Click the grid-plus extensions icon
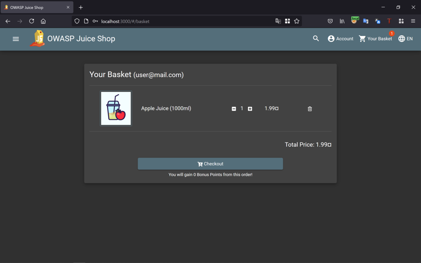 [x=401, y=21]
